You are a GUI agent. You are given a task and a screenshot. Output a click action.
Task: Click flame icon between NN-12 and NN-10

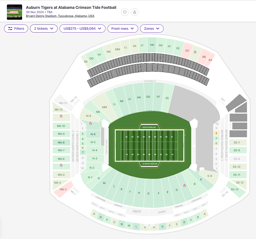(61, 116)
